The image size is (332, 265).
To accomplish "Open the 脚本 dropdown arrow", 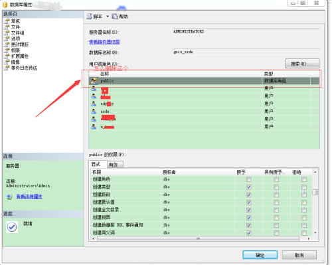I will 108,17.
